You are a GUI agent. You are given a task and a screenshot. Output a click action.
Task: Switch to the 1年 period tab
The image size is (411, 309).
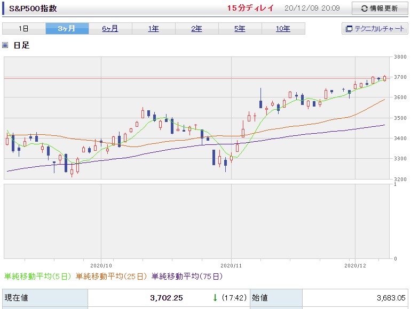(154, 29)
